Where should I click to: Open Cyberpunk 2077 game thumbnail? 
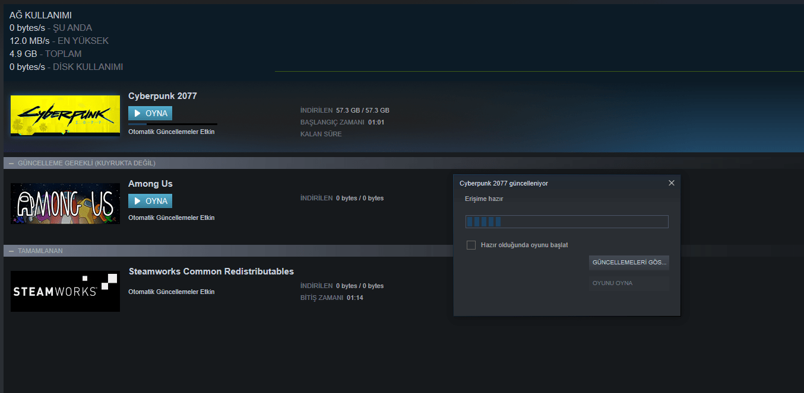click(x=65, y=116)
